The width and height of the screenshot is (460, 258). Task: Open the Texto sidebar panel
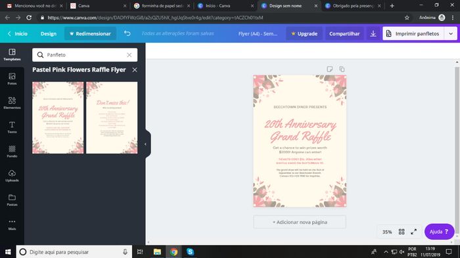point(12,127)
